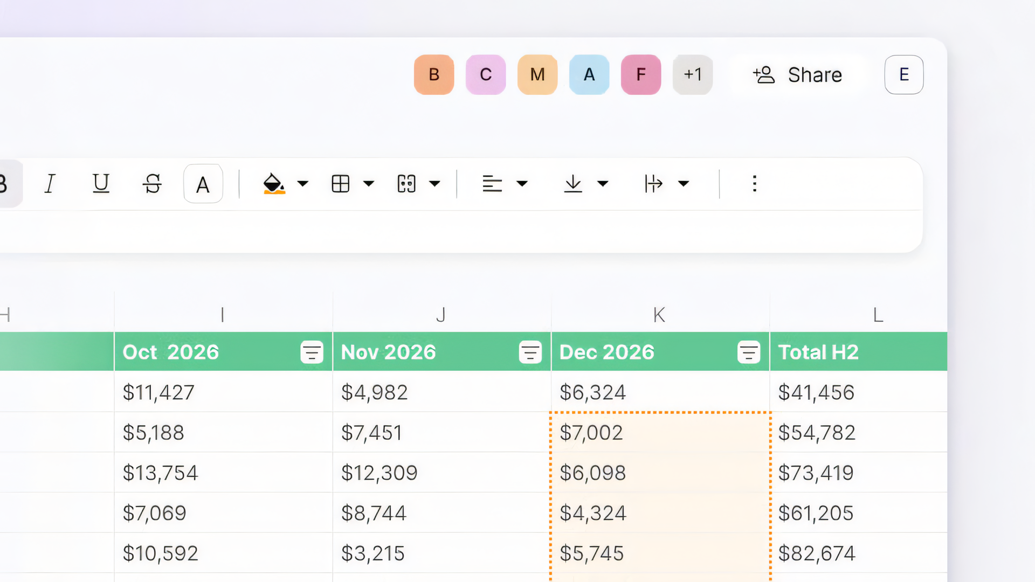Open the Dec 2026 column filter
Viewport: 1035px width, 582px height.
pos(748,352)
